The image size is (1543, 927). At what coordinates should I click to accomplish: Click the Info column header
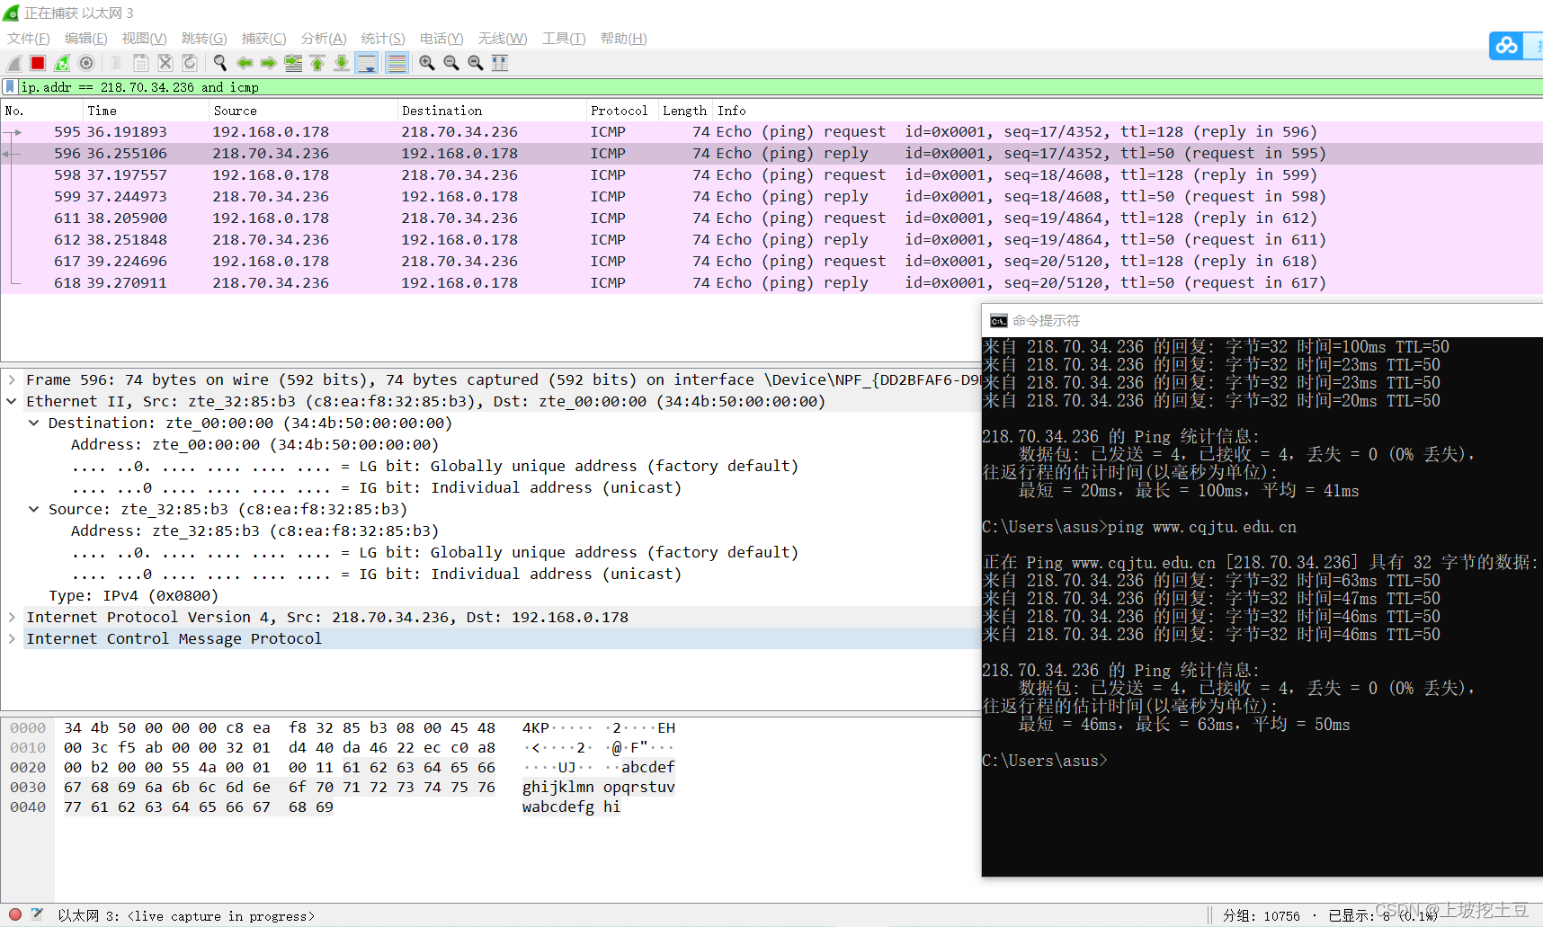point(1128,111)
